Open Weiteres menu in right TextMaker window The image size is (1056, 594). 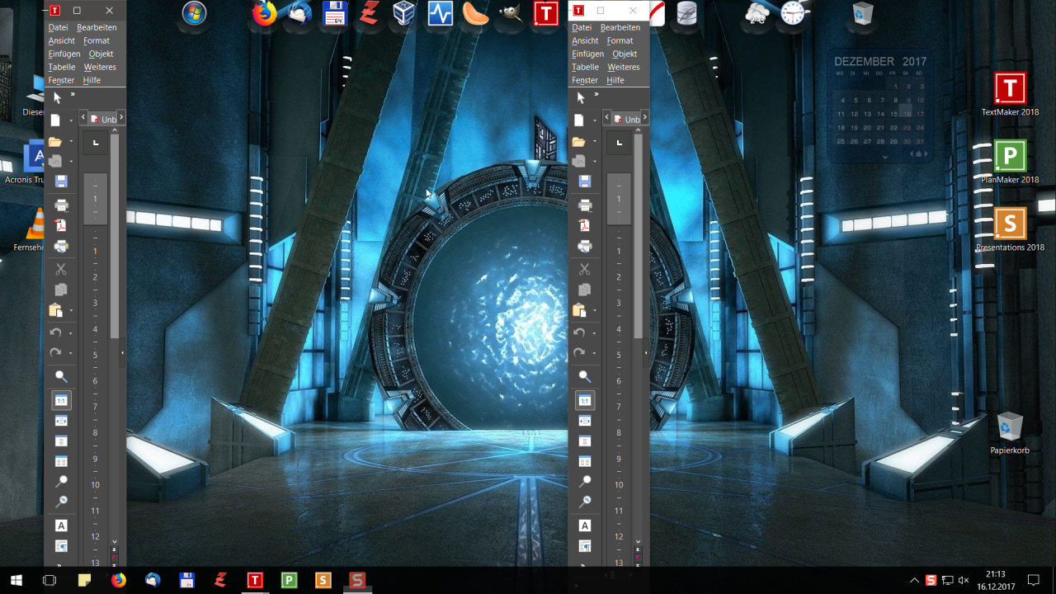pos(624,67)
